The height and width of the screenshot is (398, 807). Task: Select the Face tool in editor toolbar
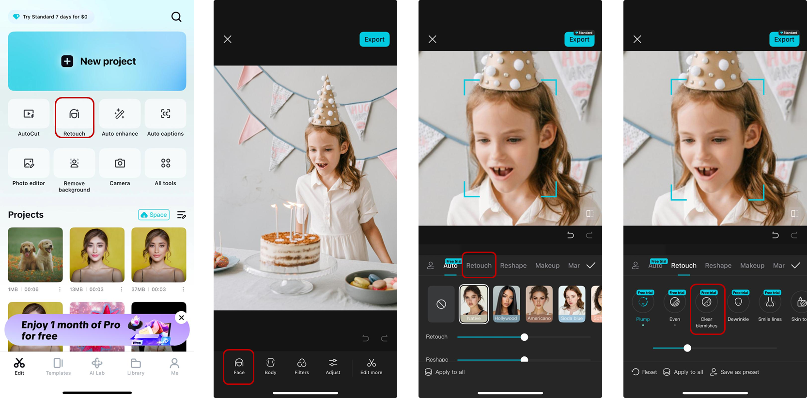point(239,366)
